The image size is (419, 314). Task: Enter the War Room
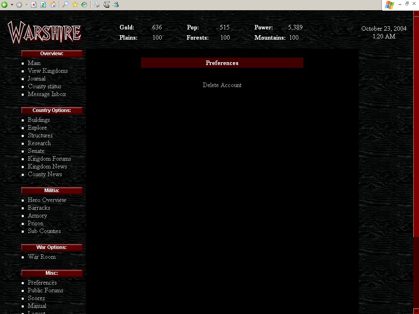[42, 257]
